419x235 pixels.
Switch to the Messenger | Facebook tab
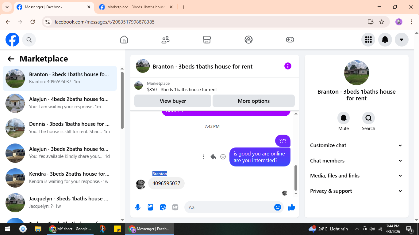[x=54, y=7]
